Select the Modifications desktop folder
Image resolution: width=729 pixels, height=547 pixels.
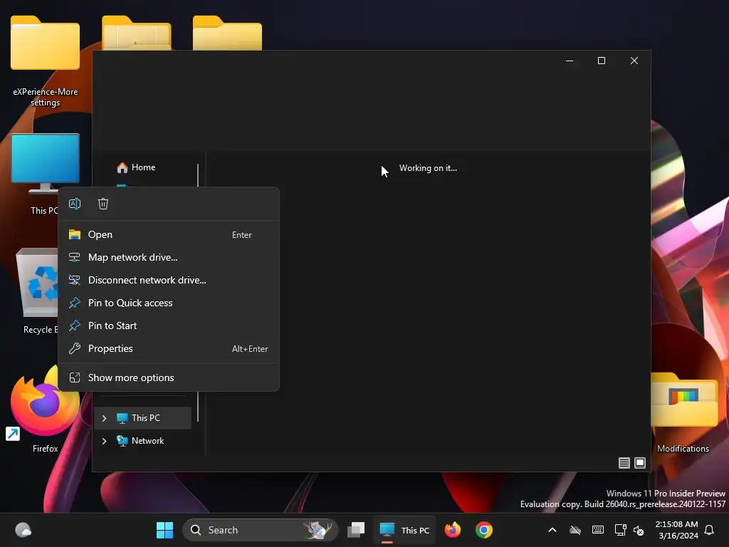pyautogui.click(x=683, y=412)
